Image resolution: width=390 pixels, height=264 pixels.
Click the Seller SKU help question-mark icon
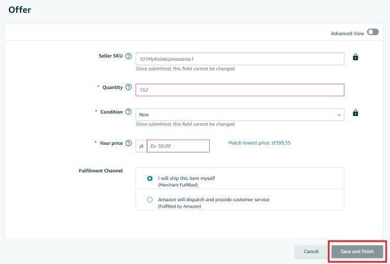(x=128, y=56)
